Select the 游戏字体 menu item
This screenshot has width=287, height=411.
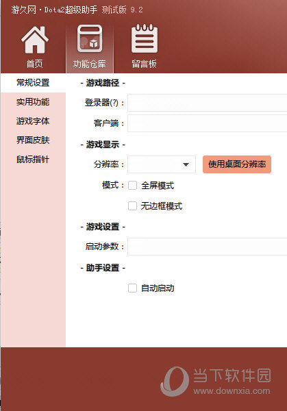33,121
